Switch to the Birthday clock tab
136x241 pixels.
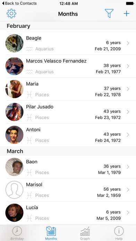pyautogui.click(x=17, y=233)
